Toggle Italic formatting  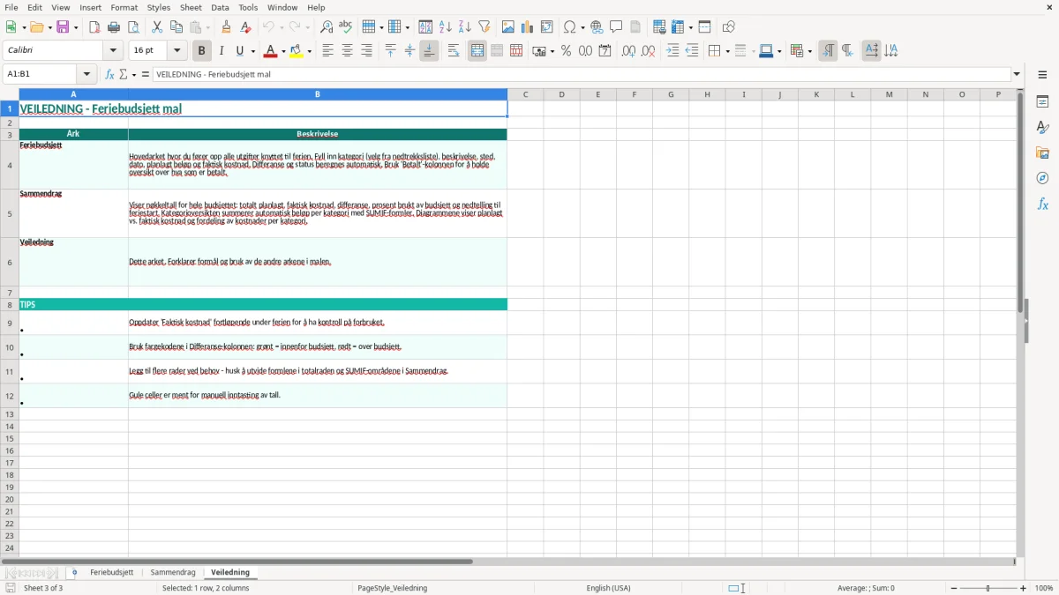pyautogui.click(x=222, y=51)
